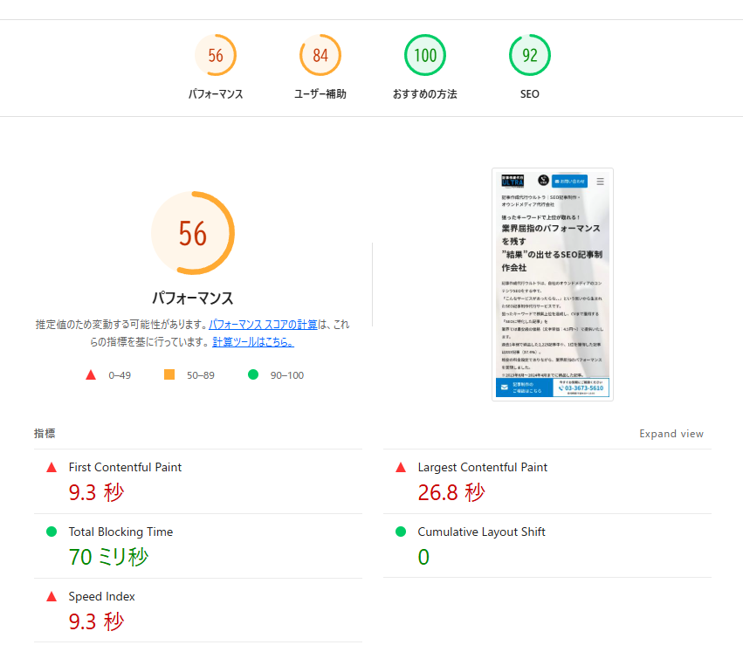Screen dimensions: 743x645
Task: Click the green circle beside Cumulative Layout Shift
Action: [x=401, y=532]
